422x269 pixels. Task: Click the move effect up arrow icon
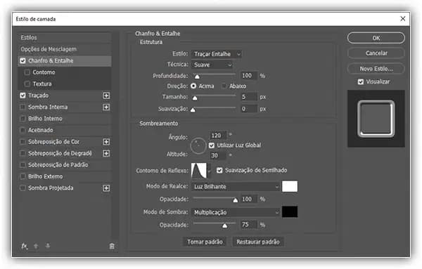tap(36, 246)
